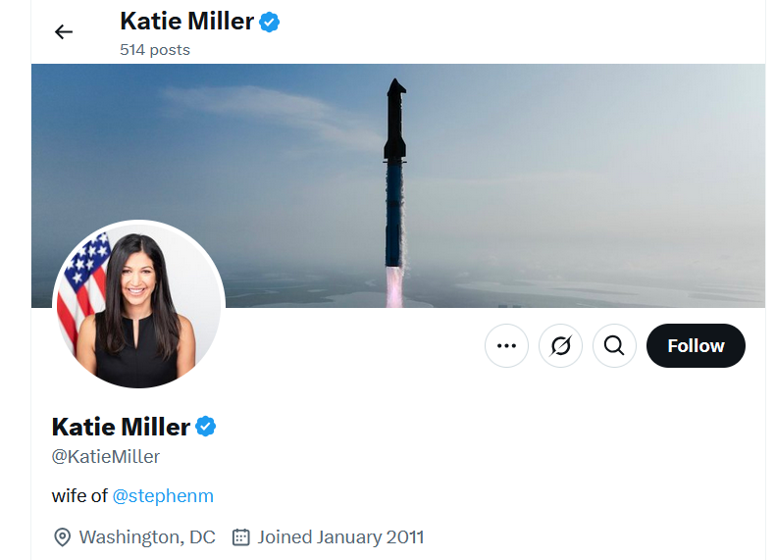
Task: Go back using the left arrow
Action: tap(63, 32)
